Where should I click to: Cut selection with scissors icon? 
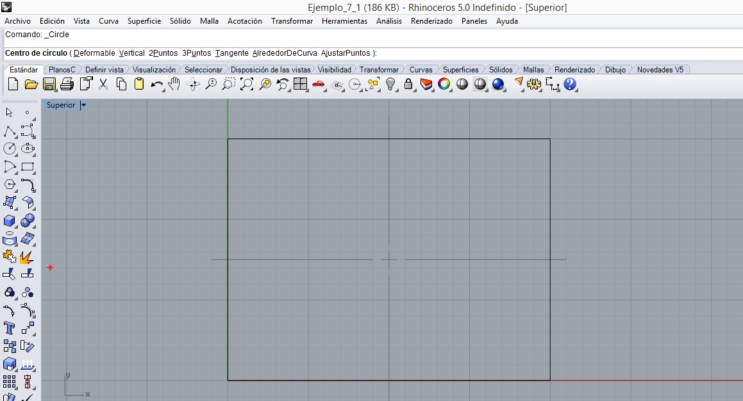pyautogui.click(x=103, y=85)
